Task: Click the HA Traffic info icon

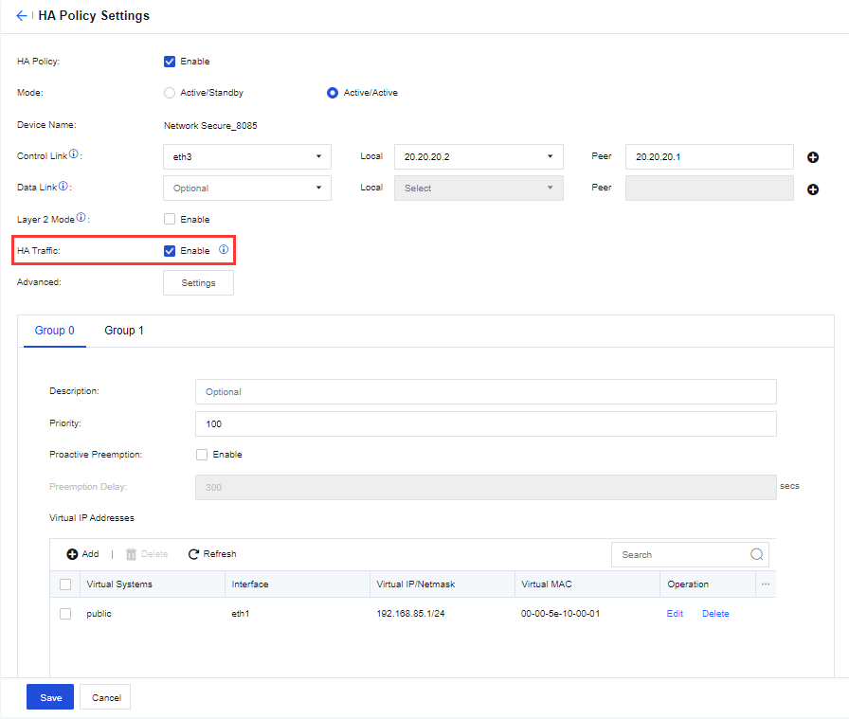Action: [x=224, y=250]
